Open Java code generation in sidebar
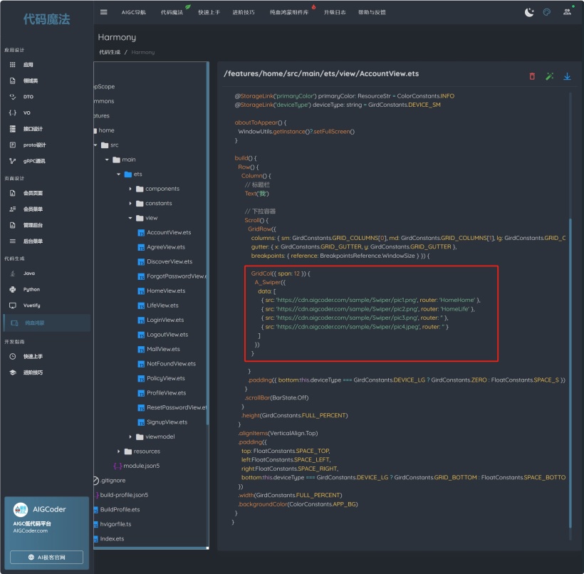The height and width of the screenshot is (574, 584). pyautogui.click(x=28, y=273)
